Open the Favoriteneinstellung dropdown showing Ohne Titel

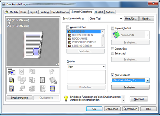point(105,19)
